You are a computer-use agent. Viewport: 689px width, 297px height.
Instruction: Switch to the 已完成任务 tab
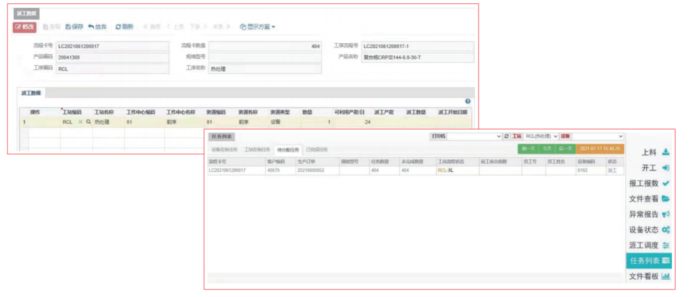coord(317,149)
